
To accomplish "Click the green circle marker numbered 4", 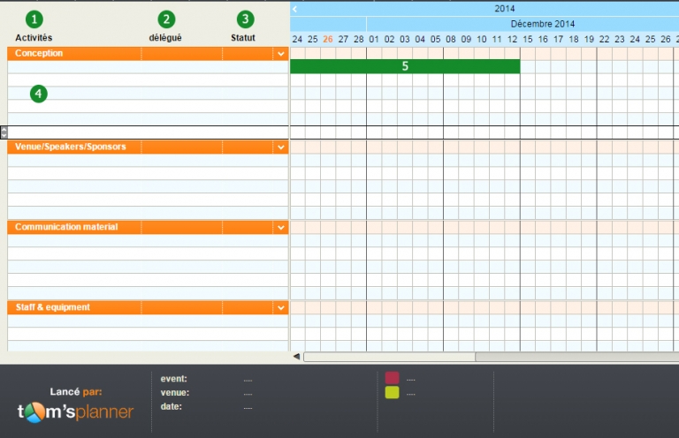I will tap(38, 94).
